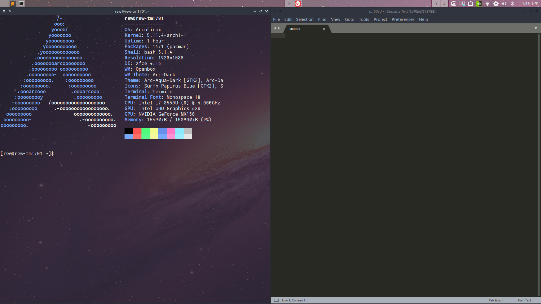The width and height of the screenshot is (541, 304).
Task: Open the Wi-Fi network tray icon
Action: pos(487,4)
